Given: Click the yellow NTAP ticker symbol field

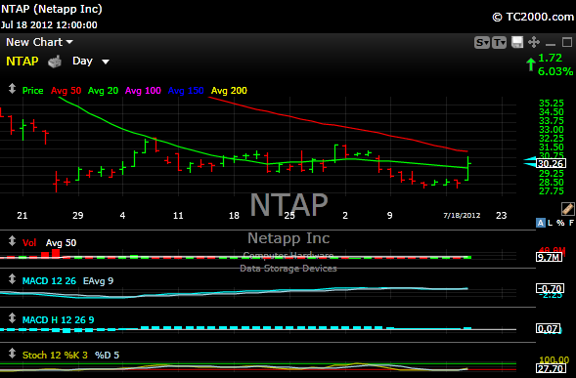Looking at the screenshot, I should click(x=22, y=62).
